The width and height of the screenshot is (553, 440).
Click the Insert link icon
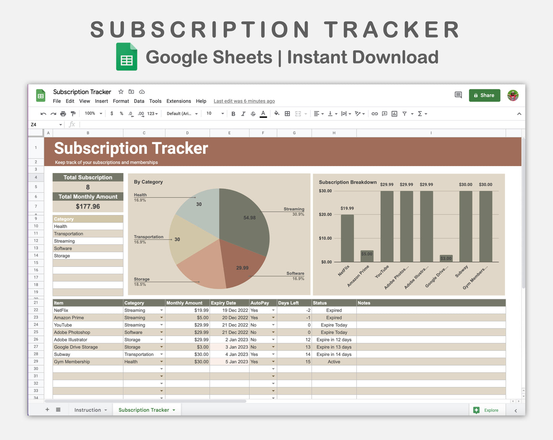pos(375,113)
